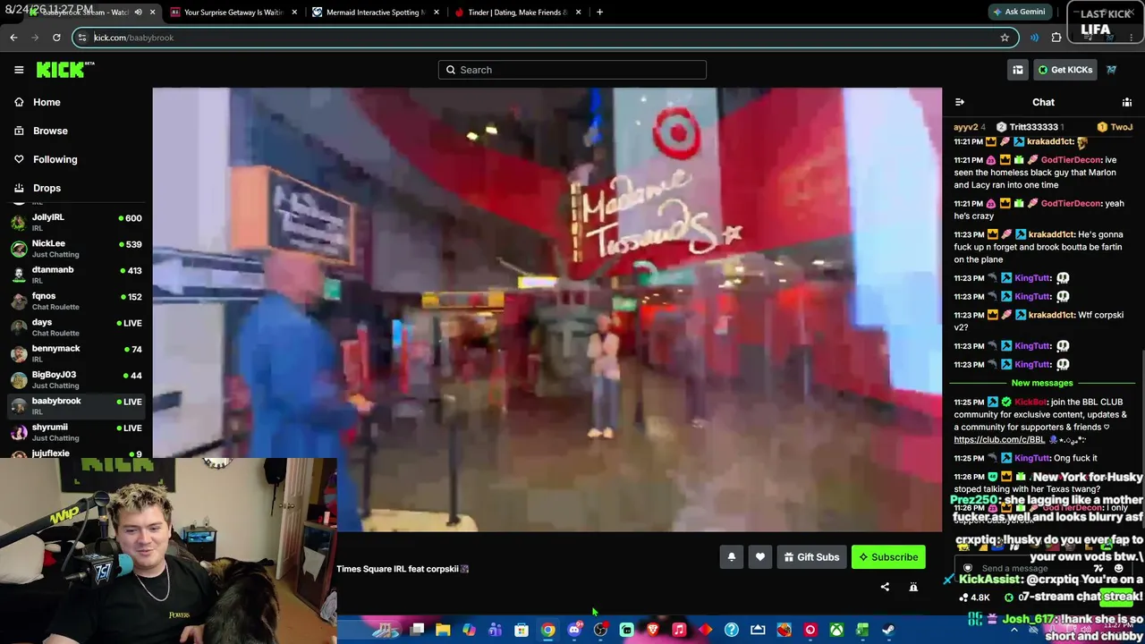
Task: Go back with the browser back arrow
Action: coord(13,38)
